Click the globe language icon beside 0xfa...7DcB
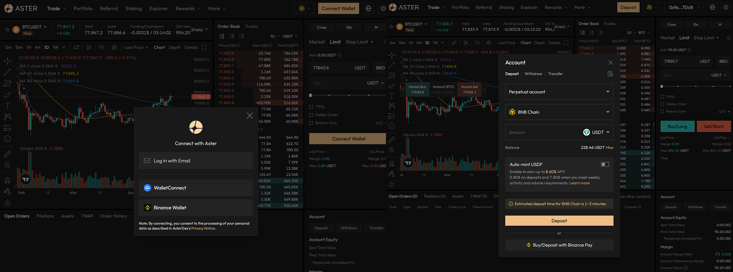 tap(713, 7)
